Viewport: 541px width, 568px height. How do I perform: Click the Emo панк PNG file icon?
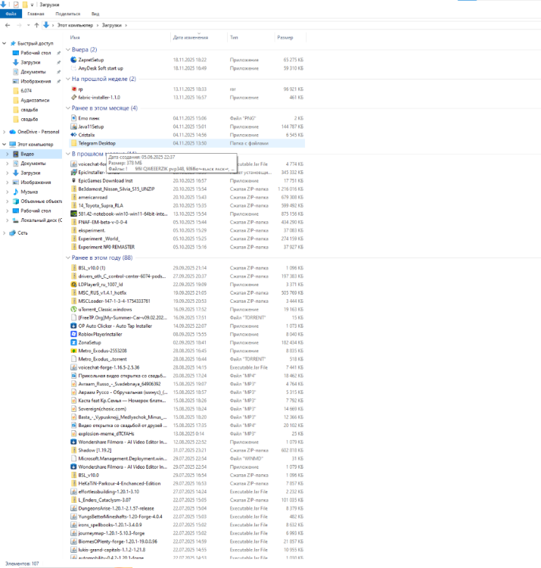pyautogui.click(x=74, y=118)
